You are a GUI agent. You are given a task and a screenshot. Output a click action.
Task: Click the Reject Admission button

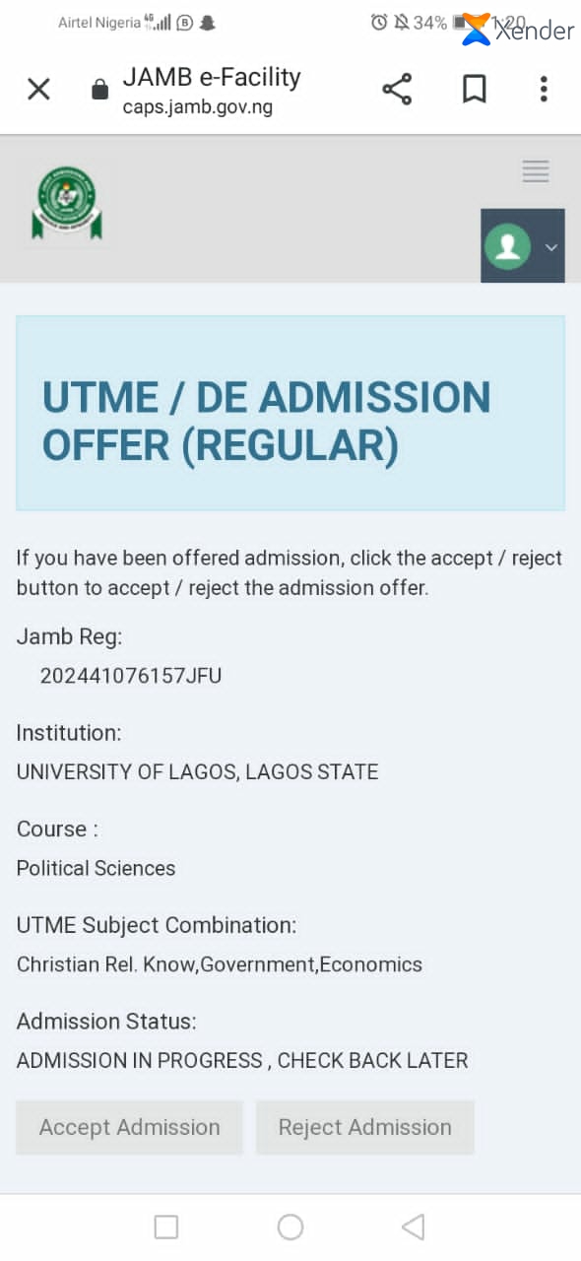pos(365,1127)
